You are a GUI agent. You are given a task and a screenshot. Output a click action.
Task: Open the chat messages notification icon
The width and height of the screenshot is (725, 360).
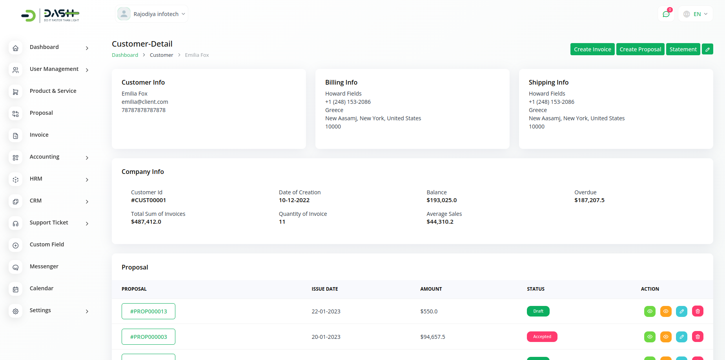point(666,14)
